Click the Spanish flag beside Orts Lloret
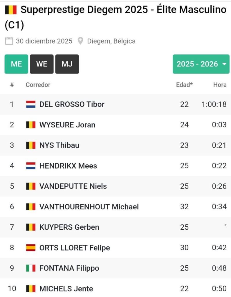The height and width of the screenshot is (297, 231). (31, 248)
